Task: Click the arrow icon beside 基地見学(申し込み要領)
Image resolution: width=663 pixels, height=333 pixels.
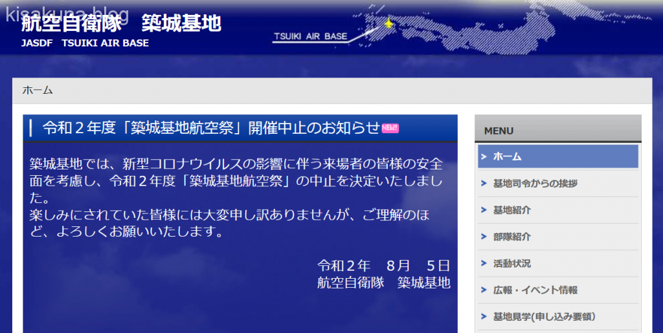Action: [x=484, y=316]
